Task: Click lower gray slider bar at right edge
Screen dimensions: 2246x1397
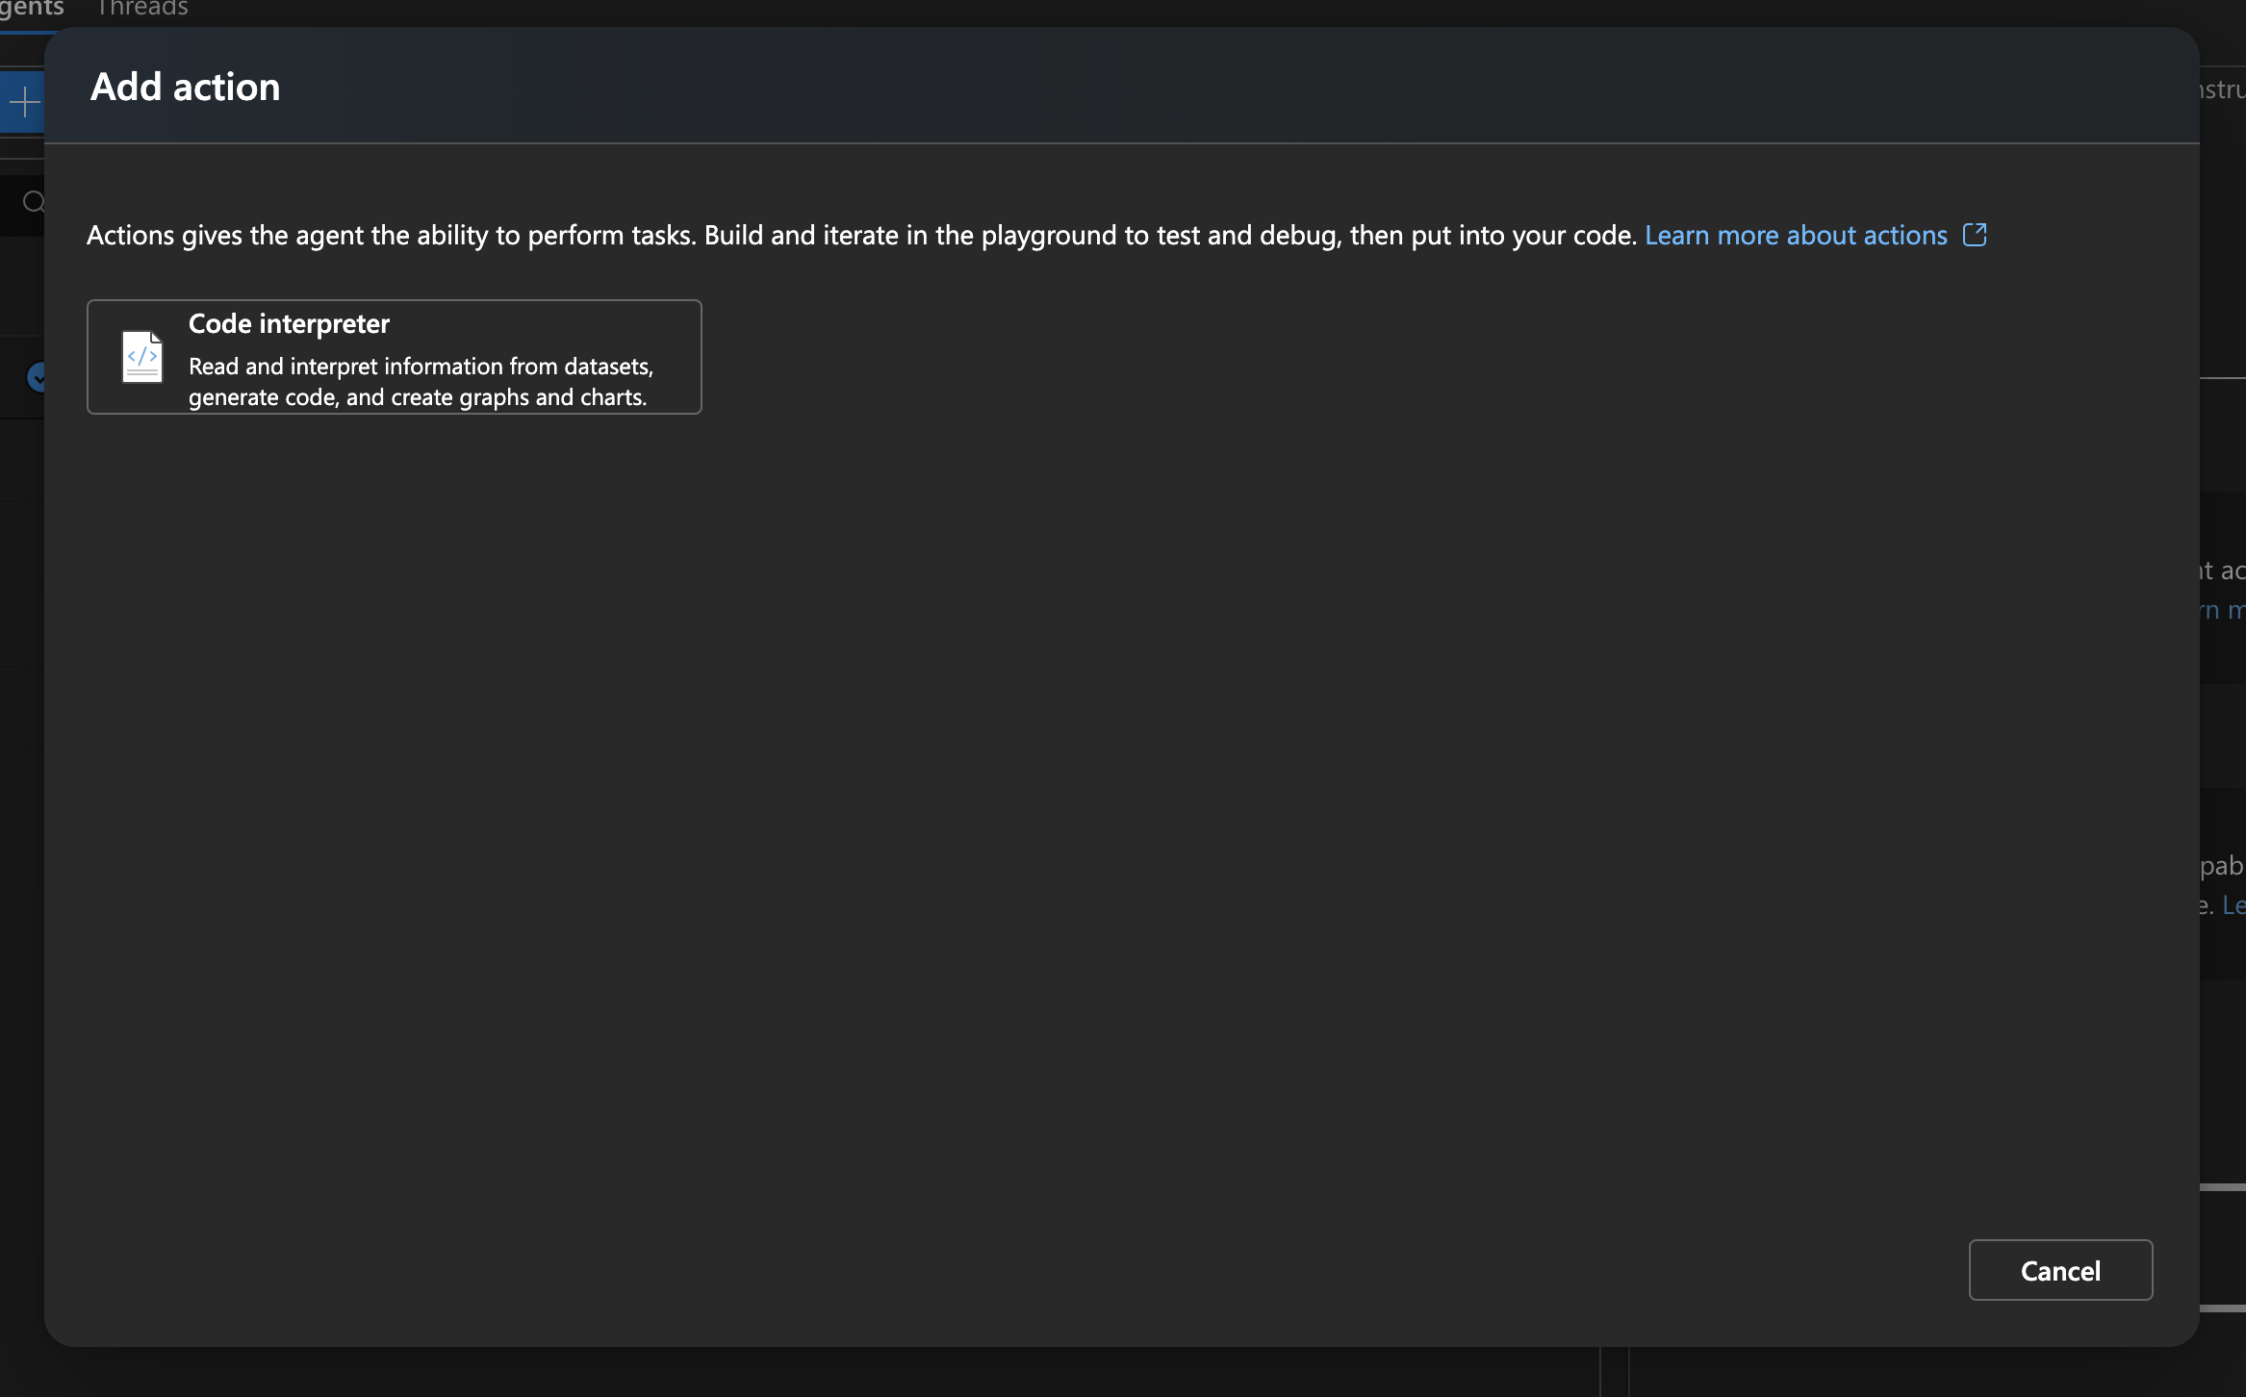Action: (2222, 1308)
